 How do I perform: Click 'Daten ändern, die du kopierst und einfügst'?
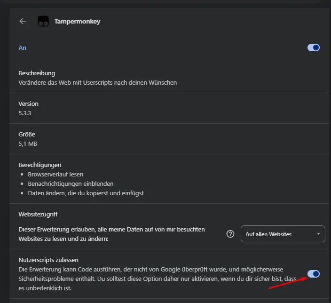86,193
